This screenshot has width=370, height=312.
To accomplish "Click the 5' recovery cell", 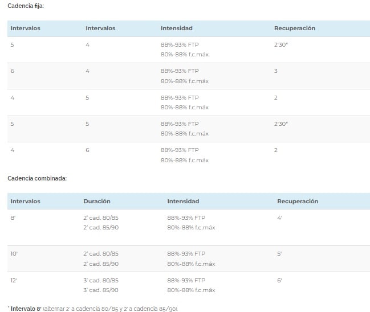I will pos(279,254).
